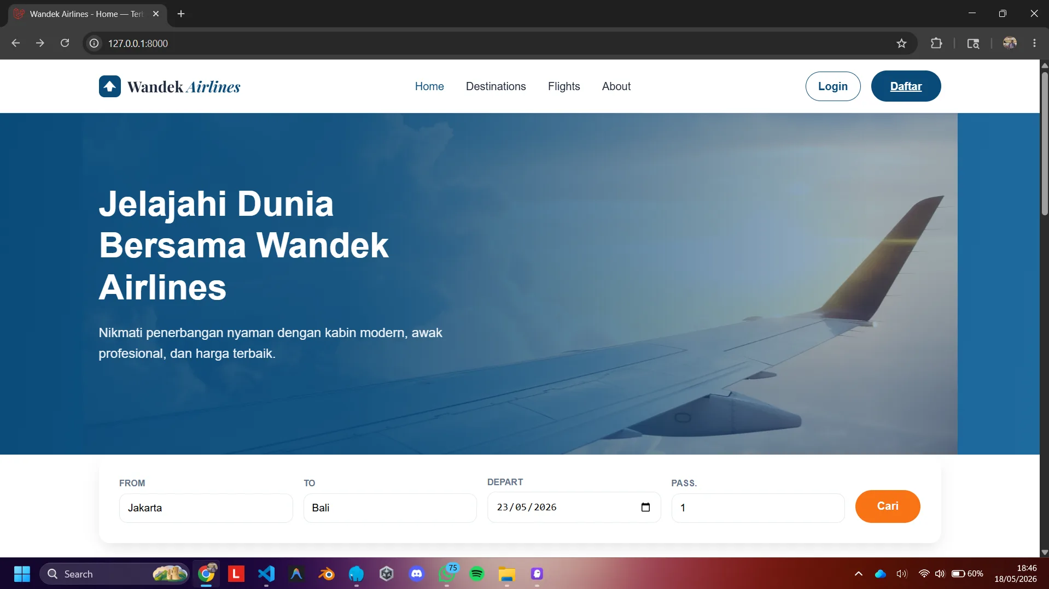Viewport: 1049px width, 589px height.
Task: Open Visual Studio Code from taskbar
Action: tap(266, 574)
